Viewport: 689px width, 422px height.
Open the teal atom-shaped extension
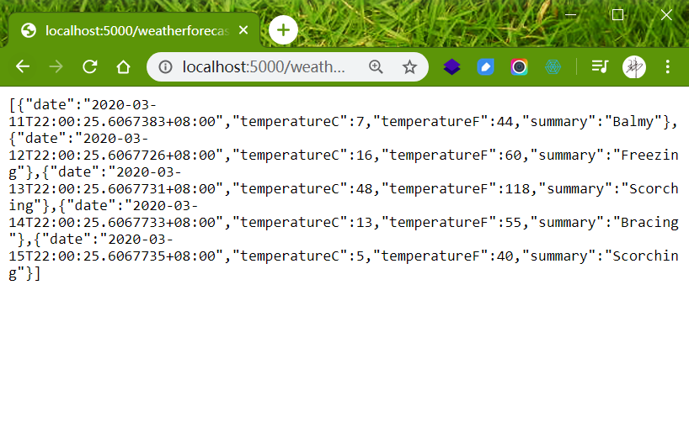pos(553,67)
